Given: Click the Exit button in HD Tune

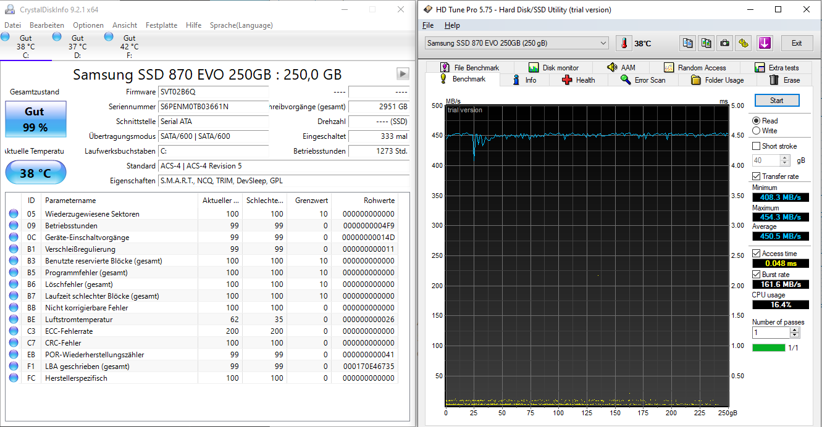Looking at the screenshot, I should coord(797,43).
